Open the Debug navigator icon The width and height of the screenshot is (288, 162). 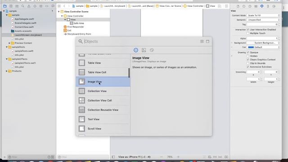(41, 6)
